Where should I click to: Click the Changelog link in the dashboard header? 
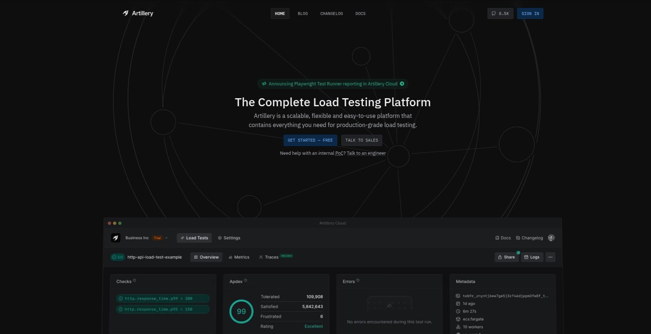pyautogui.click(x=529, y=238)
